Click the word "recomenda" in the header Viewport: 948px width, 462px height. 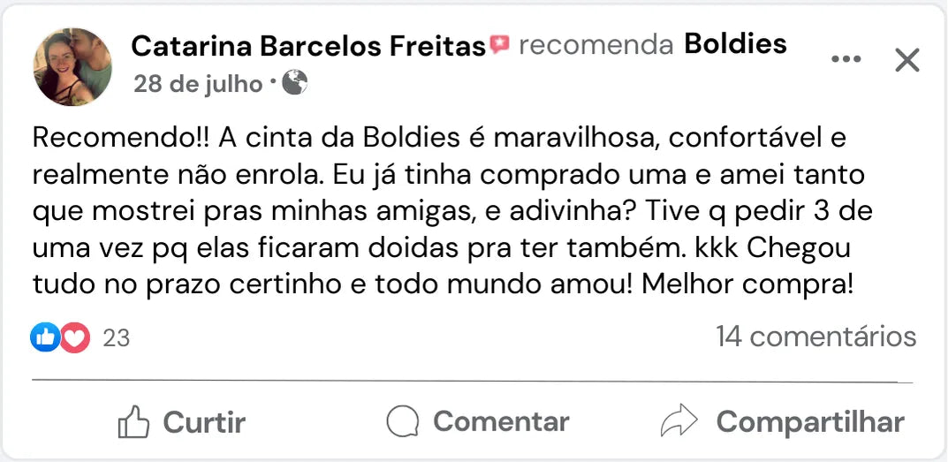pos(596,45)
